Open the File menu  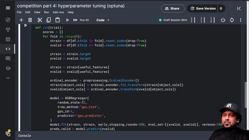19,12
